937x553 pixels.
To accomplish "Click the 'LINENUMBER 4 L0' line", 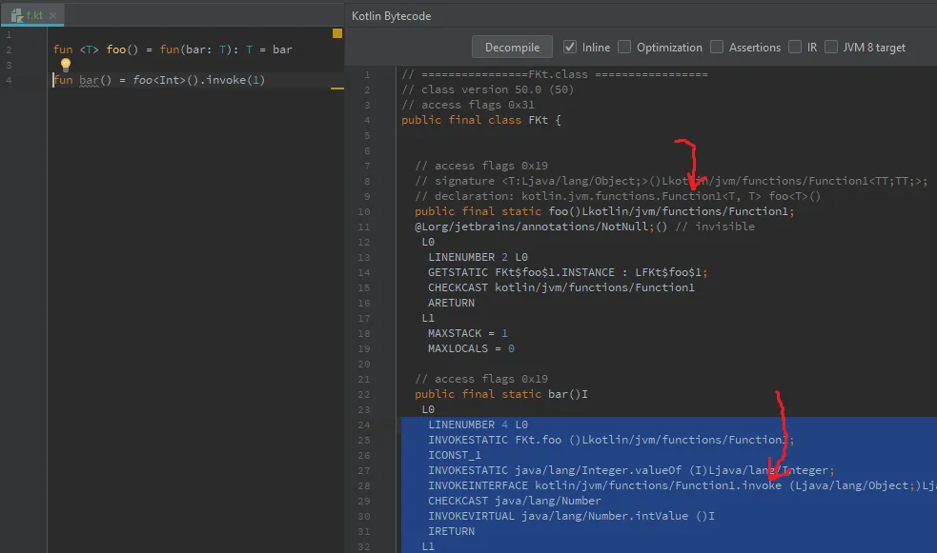I will [478, 425].
